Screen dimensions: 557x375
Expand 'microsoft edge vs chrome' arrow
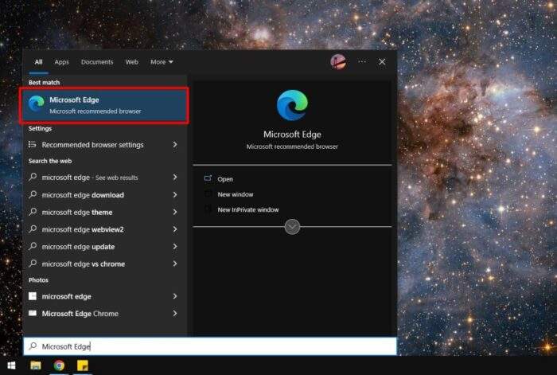click(x=175, y=264)
